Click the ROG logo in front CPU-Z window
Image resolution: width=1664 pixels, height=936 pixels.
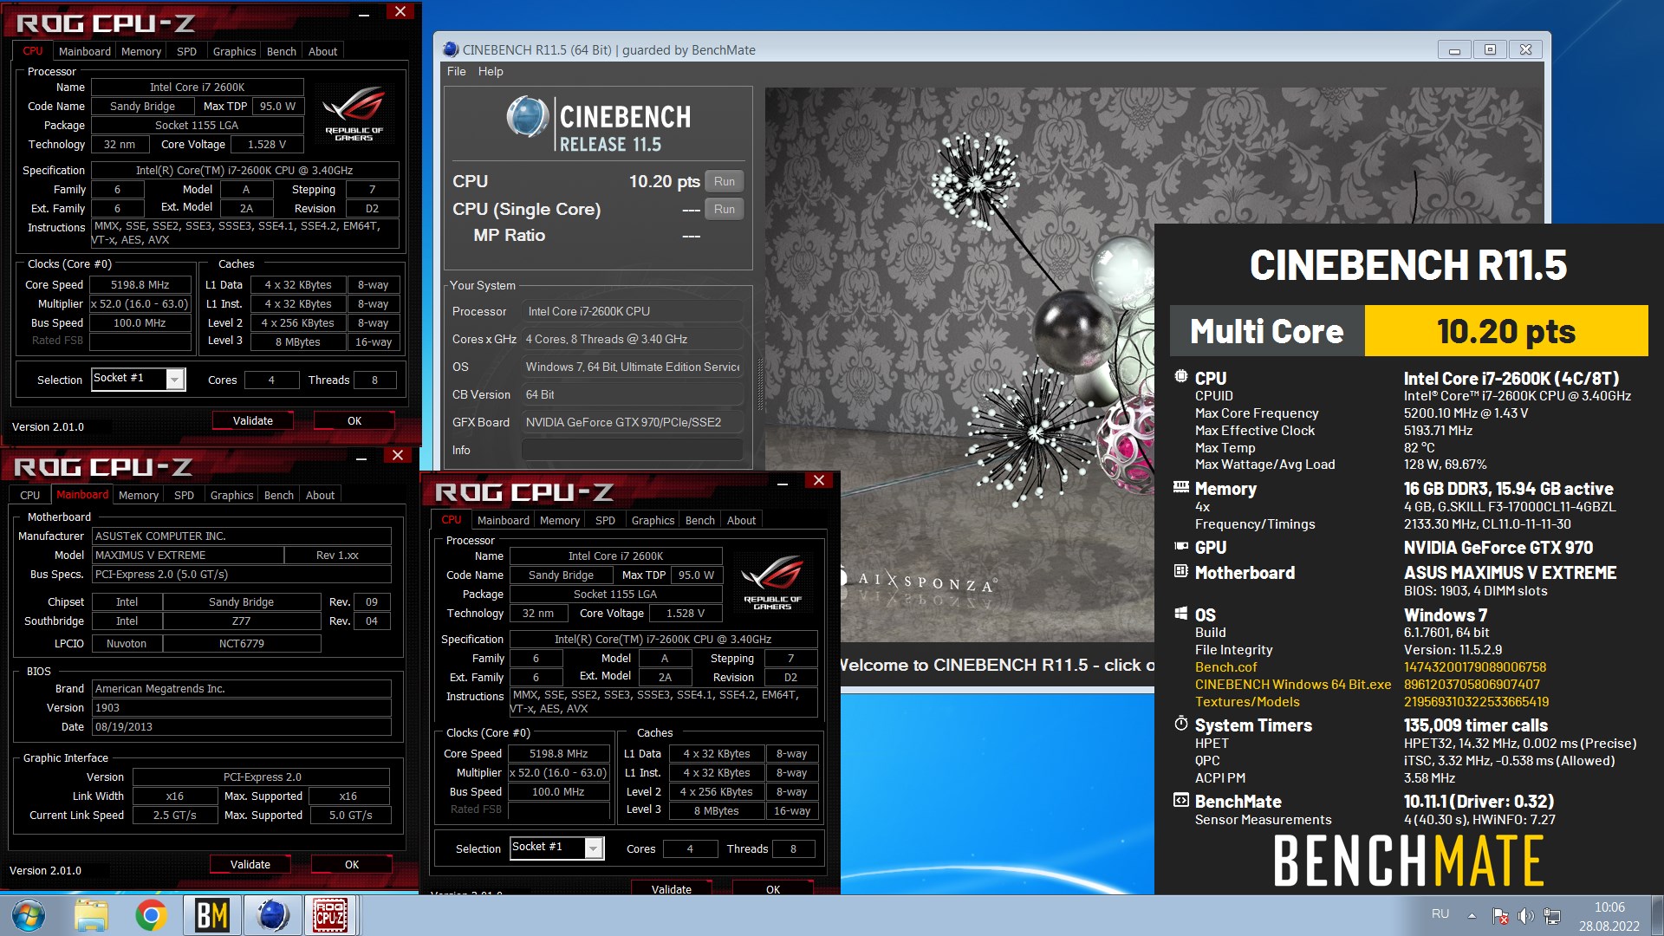[772, 582]
